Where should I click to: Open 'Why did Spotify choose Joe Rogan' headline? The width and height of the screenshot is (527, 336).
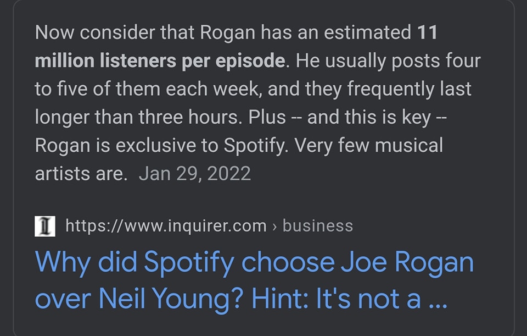pos(254,263)
